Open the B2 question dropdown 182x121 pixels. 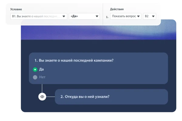149,16
